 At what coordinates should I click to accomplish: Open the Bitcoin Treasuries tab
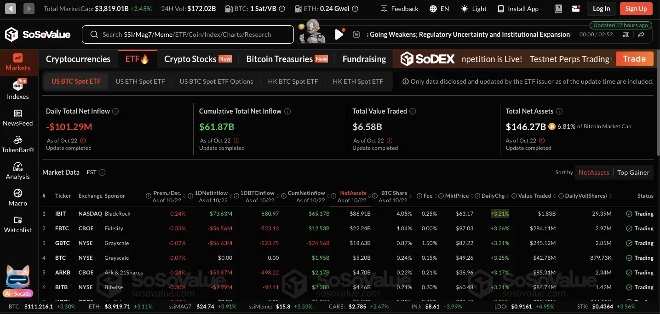point(287,59)
